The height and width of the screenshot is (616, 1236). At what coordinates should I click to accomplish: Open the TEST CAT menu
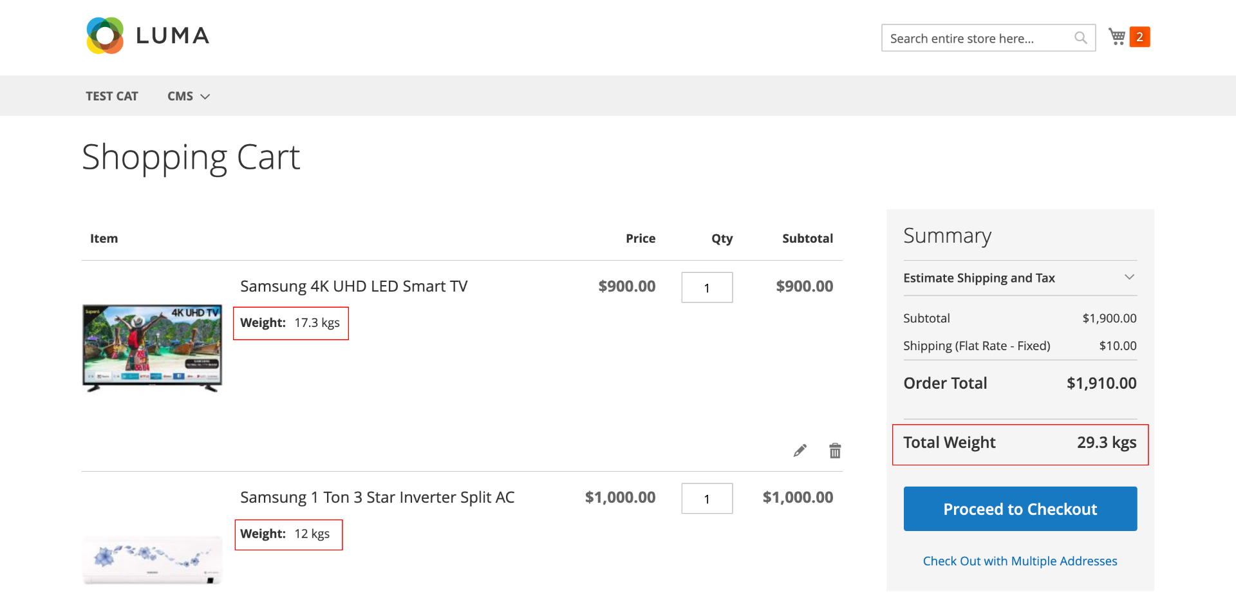point(112,96)
